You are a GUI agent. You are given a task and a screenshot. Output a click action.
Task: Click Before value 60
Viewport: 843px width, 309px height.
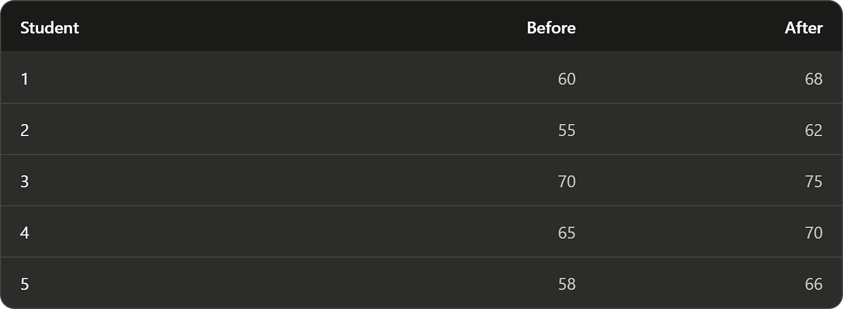click(567, 79)
